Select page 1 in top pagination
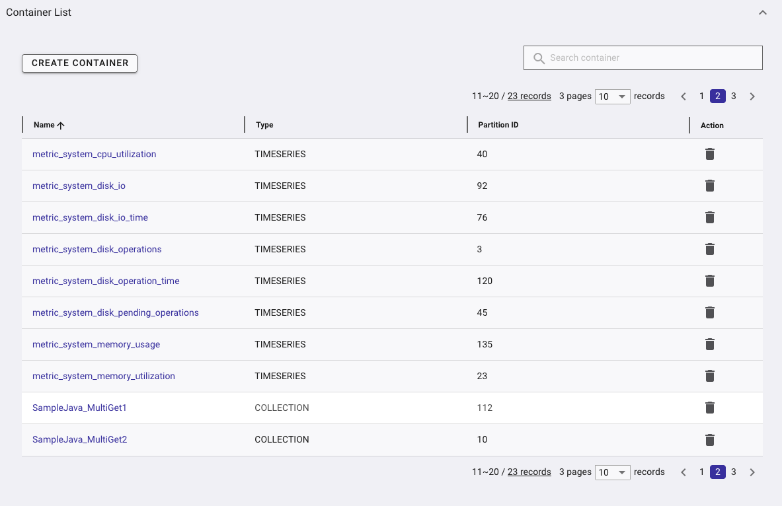The height and width of the screenshot is (506, 782). point(702,96)
